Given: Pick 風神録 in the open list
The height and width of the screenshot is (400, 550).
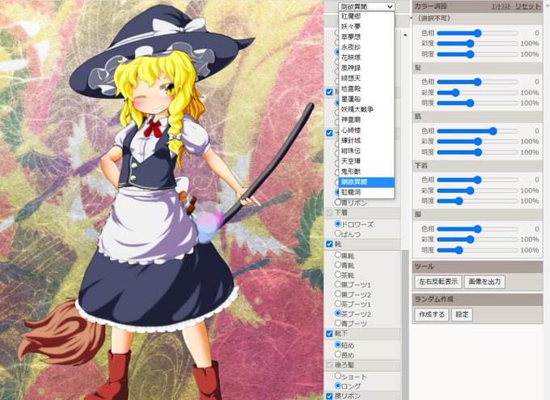Looking at the screenshot, I should (x=366, y=68).
